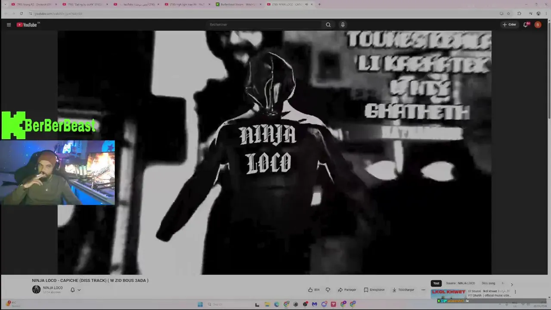
Task: Open the NINJA LOCO channel avatar
Action: pos(36,290)
